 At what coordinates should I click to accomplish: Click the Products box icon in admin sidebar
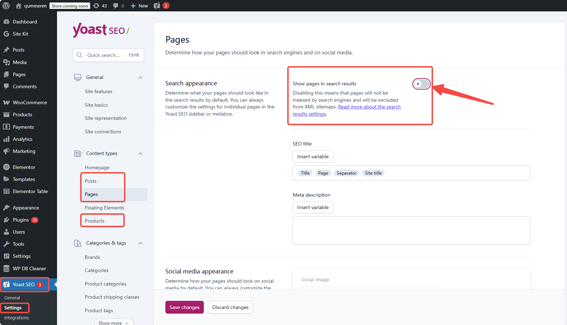[6, 114]
